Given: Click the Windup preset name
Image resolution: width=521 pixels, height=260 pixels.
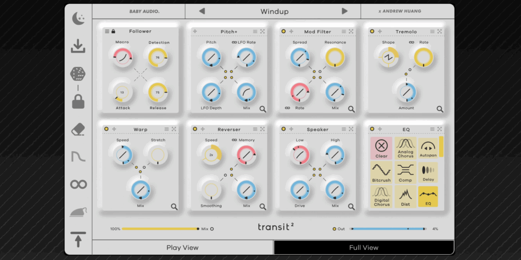Looking at the screenshot, I should [274, 11].
